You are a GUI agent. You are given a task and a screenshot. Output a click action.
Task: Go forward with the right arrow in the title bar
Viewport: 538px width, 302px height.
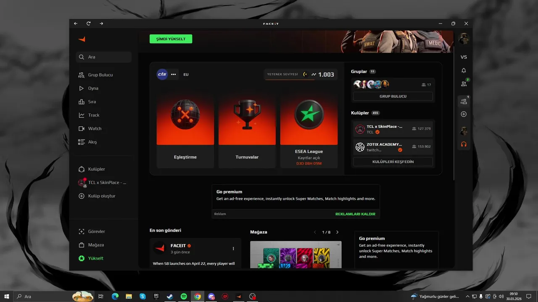pos(101,23)
